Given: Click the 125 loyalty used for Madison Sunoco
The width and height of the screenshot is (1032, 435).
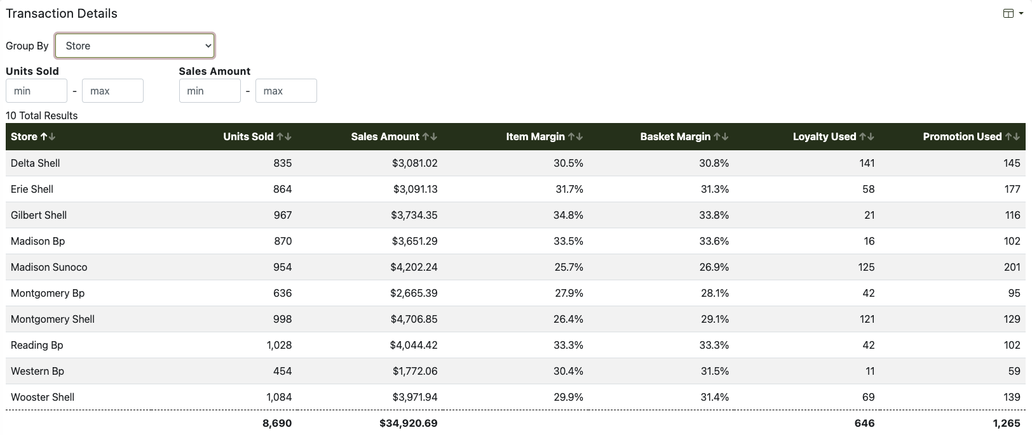Looking at the screenshot, I should (x=866, y=267).
